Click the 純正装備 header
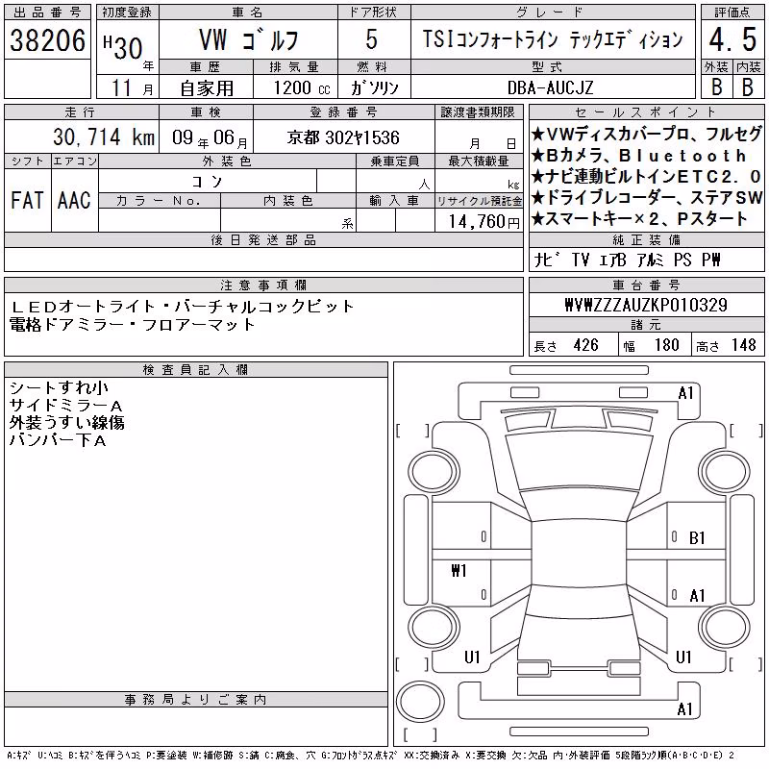 (x=646, y=239)
